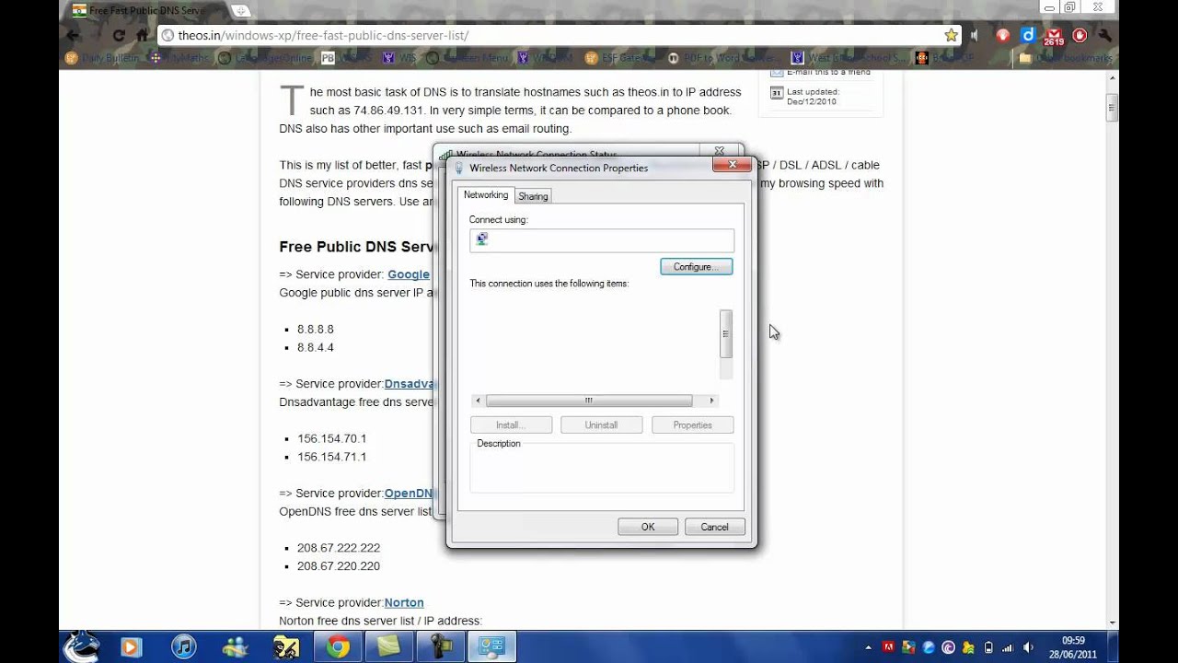
Task: Click the 156.154.70.1 address text
Action: pyautogui.click(x=332, y=438)
